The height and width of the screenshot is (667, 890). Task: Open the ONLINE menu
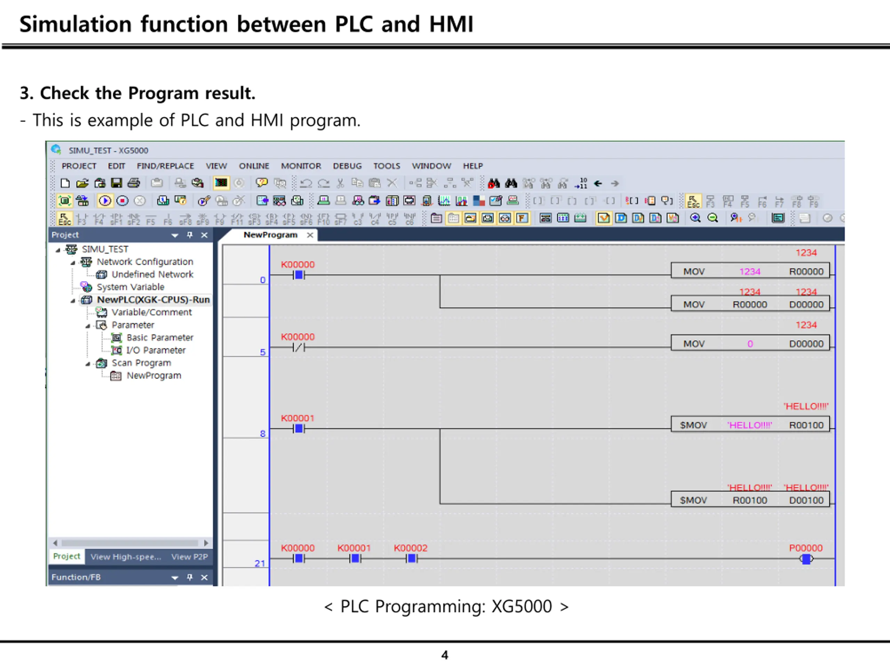coord(253,166)
